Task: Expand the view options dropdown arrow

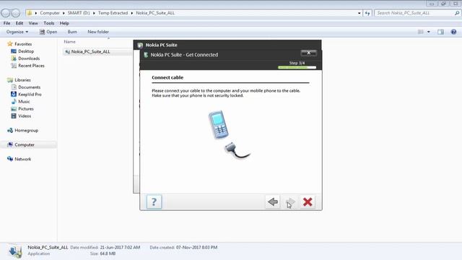Action: [429, 32]
